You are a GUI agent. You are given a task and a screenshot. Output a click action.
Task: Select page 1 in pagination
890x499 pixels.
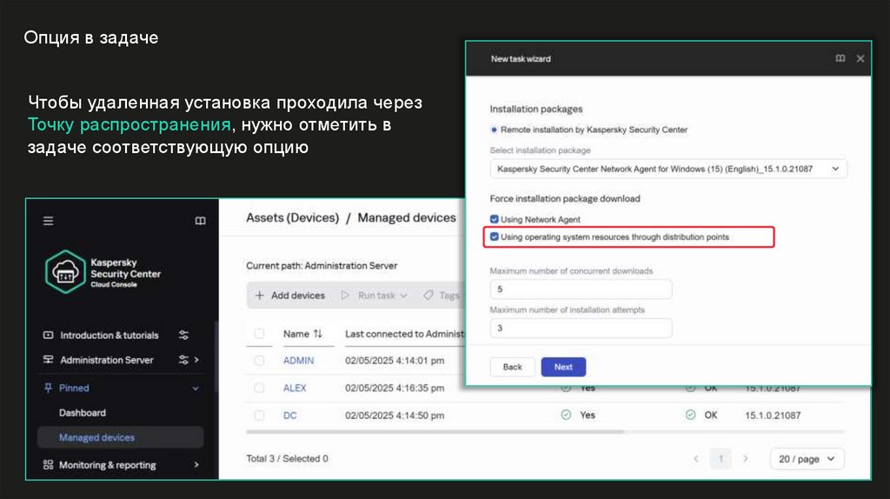point(721,459)
